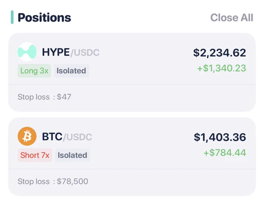Image resolution: width=264 pixels, height=204 pixels.
Task: Open the HYPE position card
Action: coord(132,72)
